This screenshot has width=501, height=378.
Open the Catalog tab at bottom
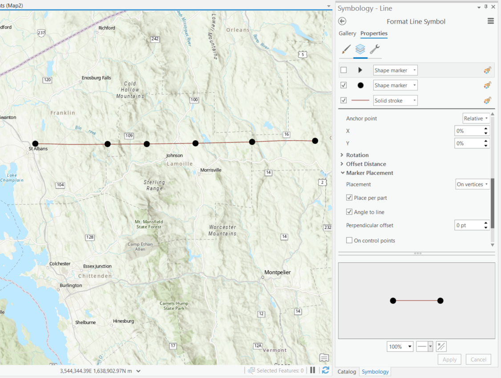coord(347,371)
